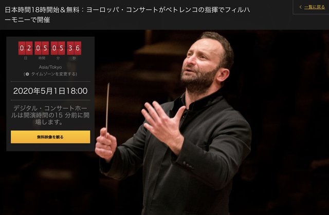Click the minutes countdown tile above 分
The image size is (329, 215).
click(58, 48)
